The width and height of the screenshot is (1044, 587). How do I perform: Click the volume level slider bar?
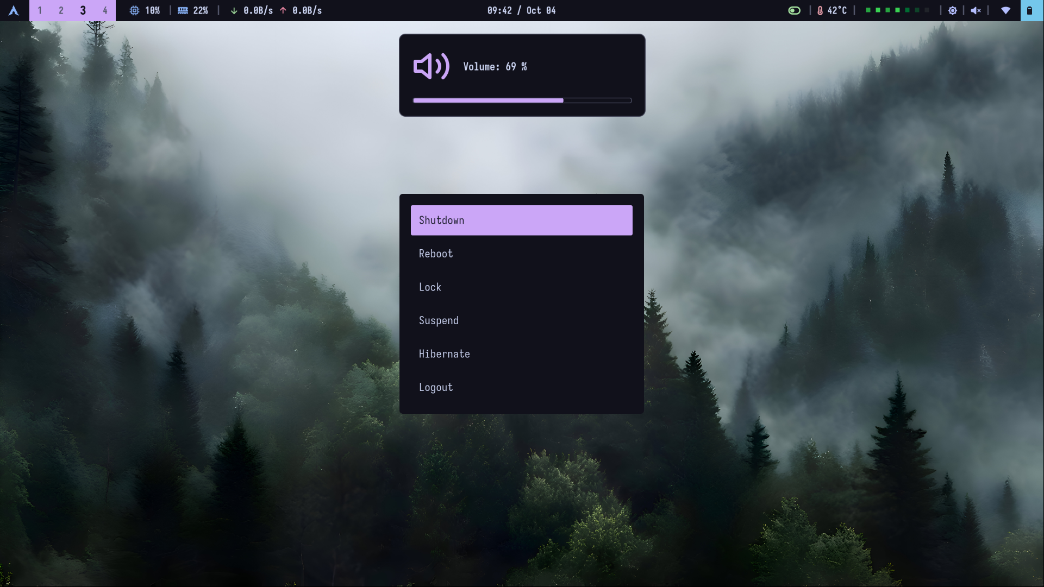(522, 100)
